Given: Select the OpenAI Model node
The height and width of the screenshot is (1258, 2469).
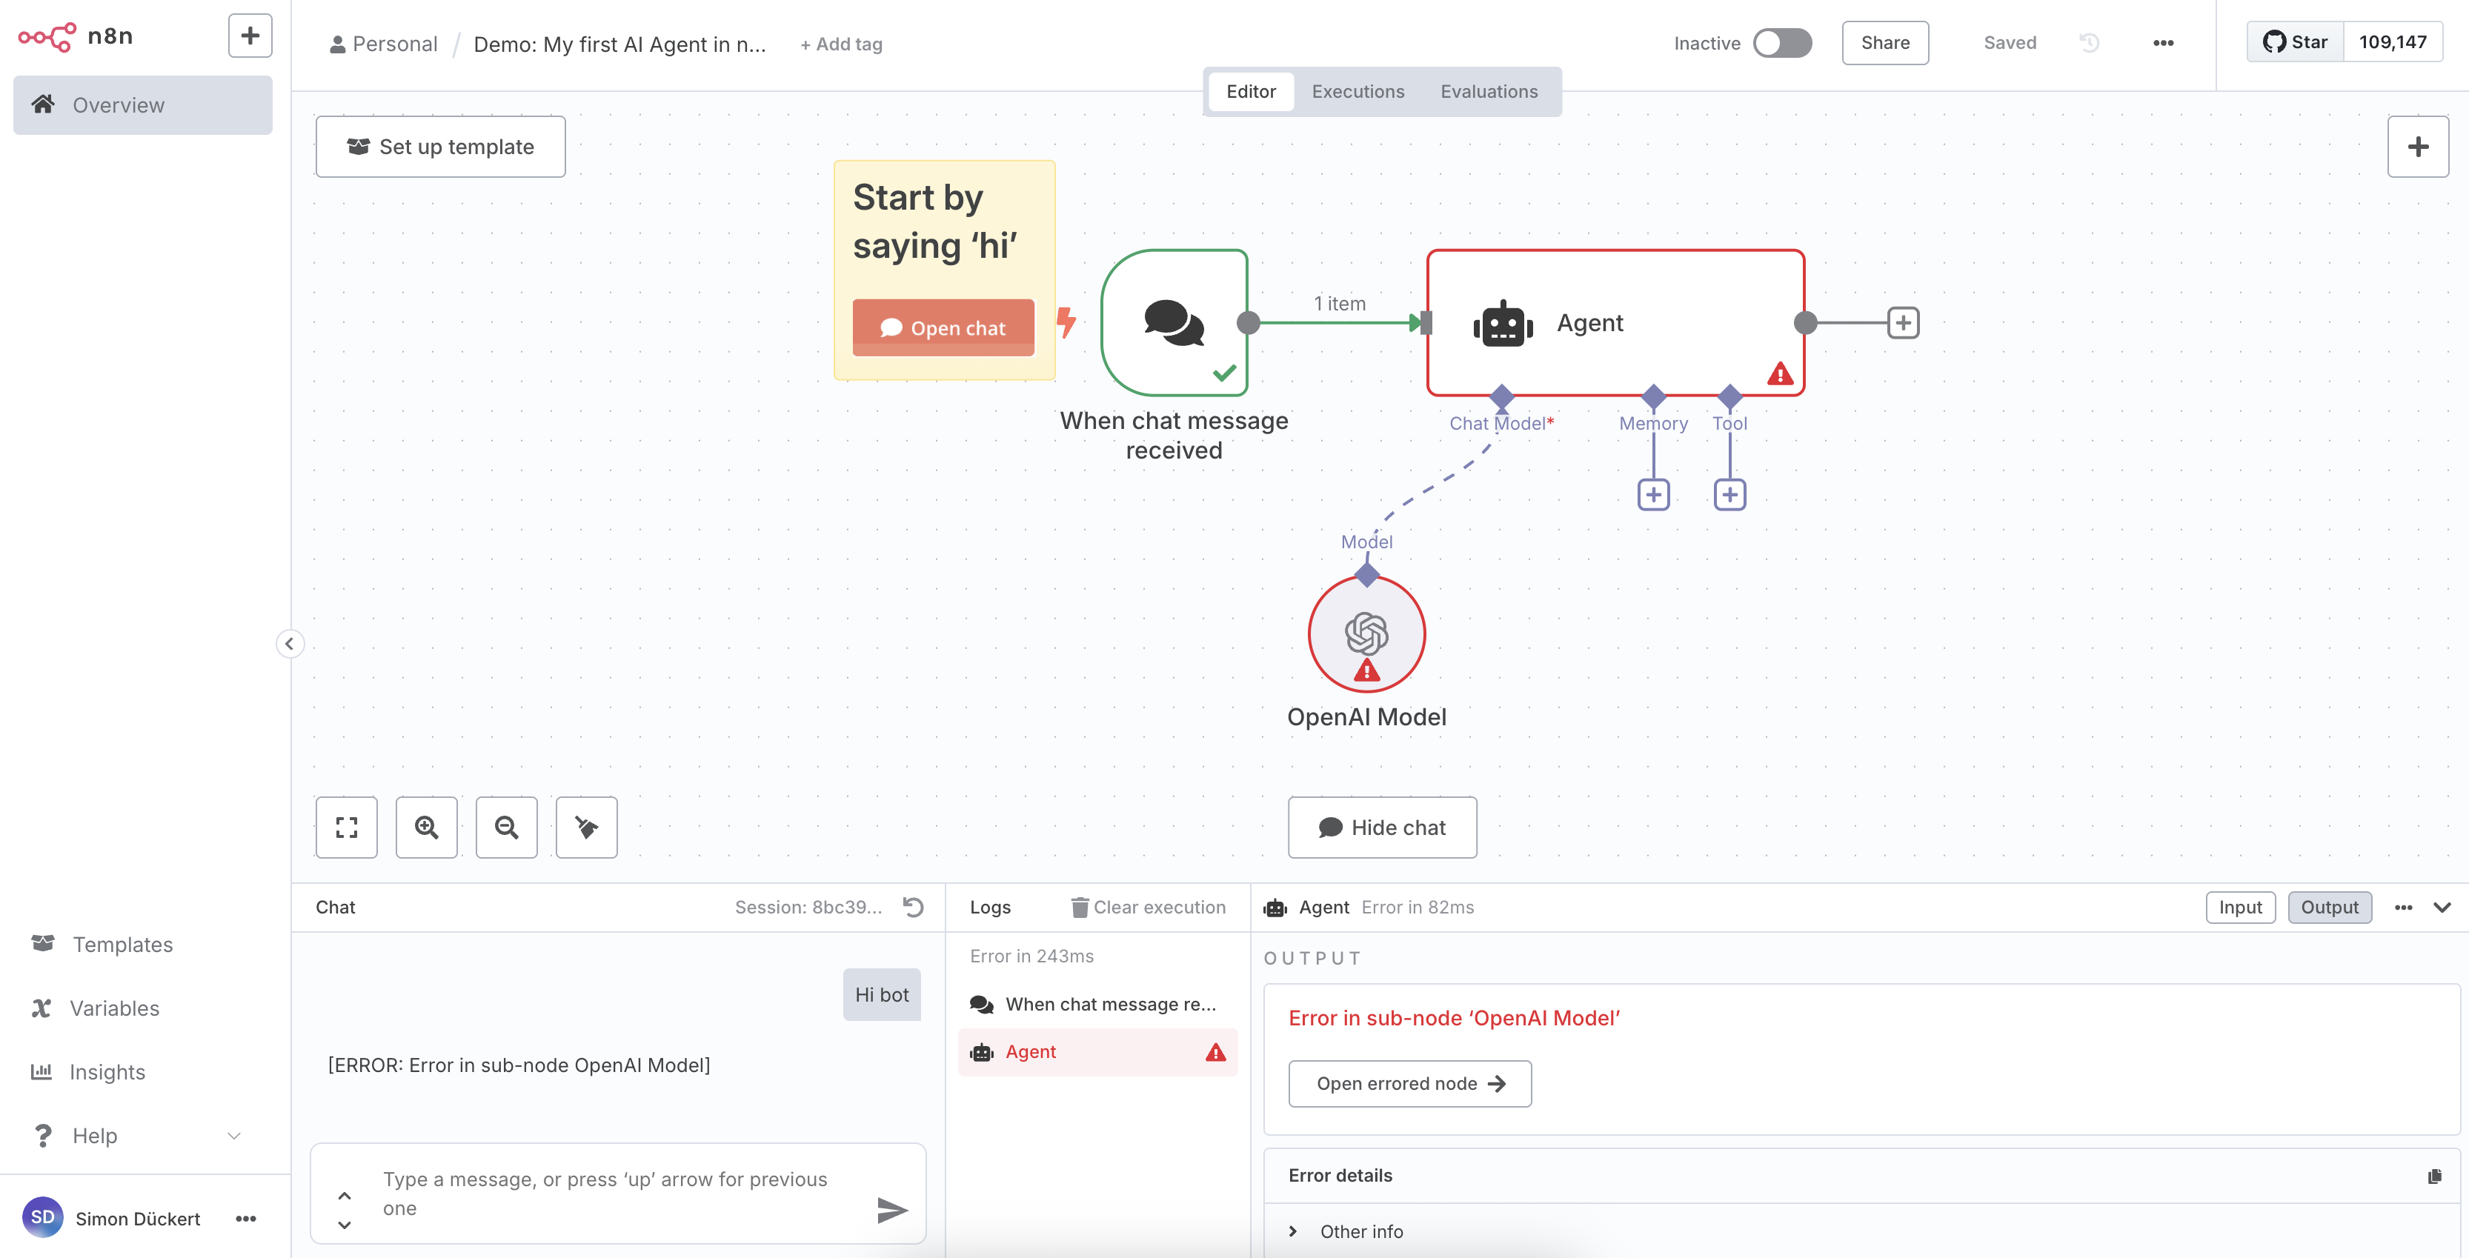Looking at the screenshot, I should coord(1366,634).
